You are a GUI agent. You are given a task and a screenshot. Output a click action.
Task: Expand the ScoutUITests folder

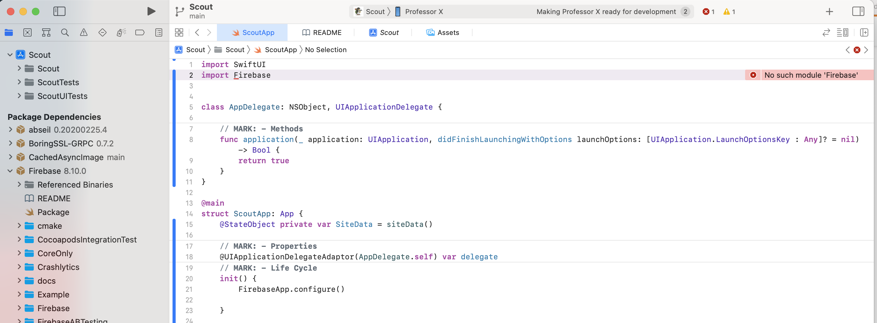[19, 96]
